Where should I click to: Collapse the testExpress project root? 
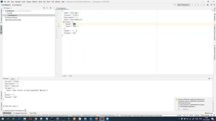point(4,11)
